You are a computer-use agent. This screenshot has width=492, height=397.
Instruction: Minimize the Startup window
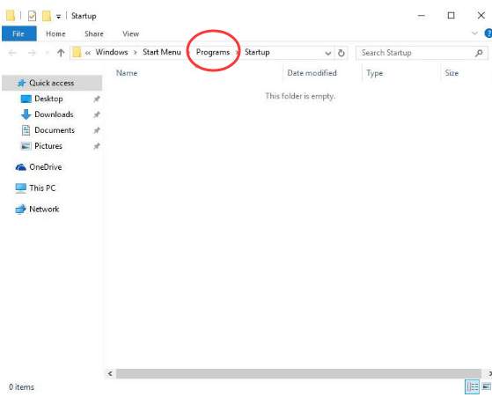[422, 15]
